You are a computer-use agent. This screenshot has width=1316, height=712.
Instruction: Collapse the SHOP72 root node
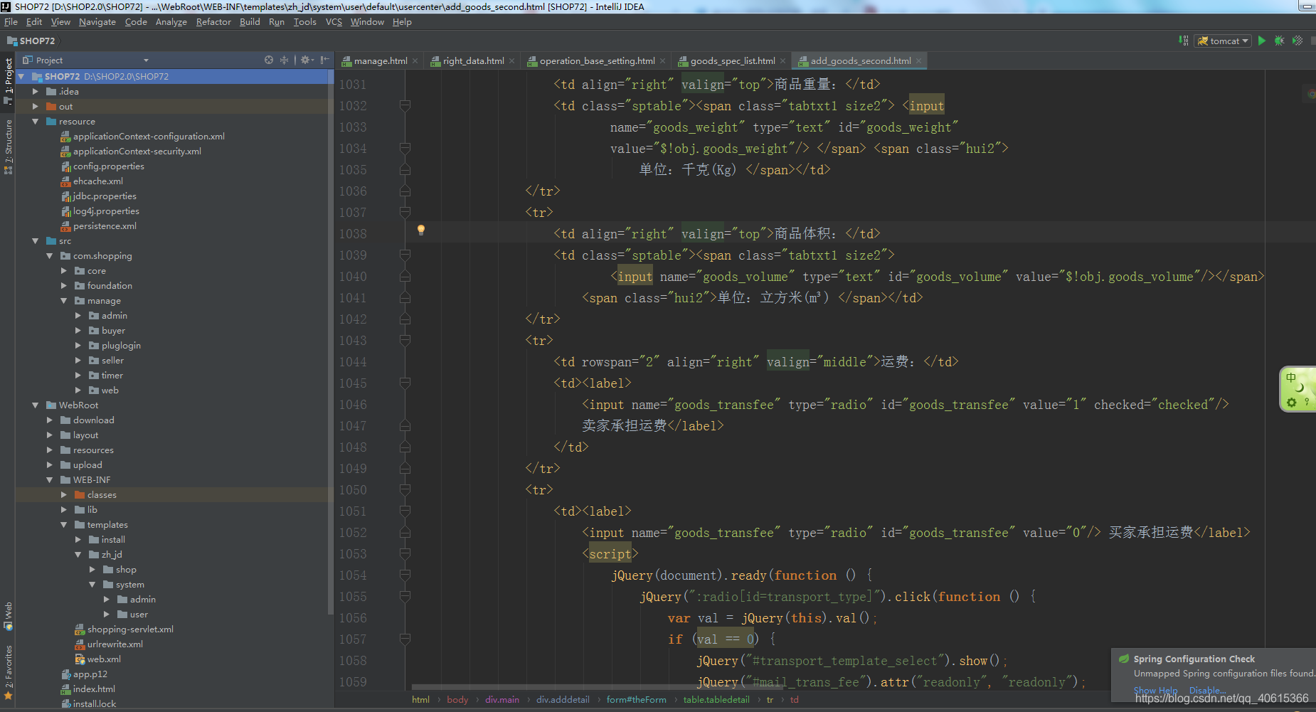click(21, 76)
